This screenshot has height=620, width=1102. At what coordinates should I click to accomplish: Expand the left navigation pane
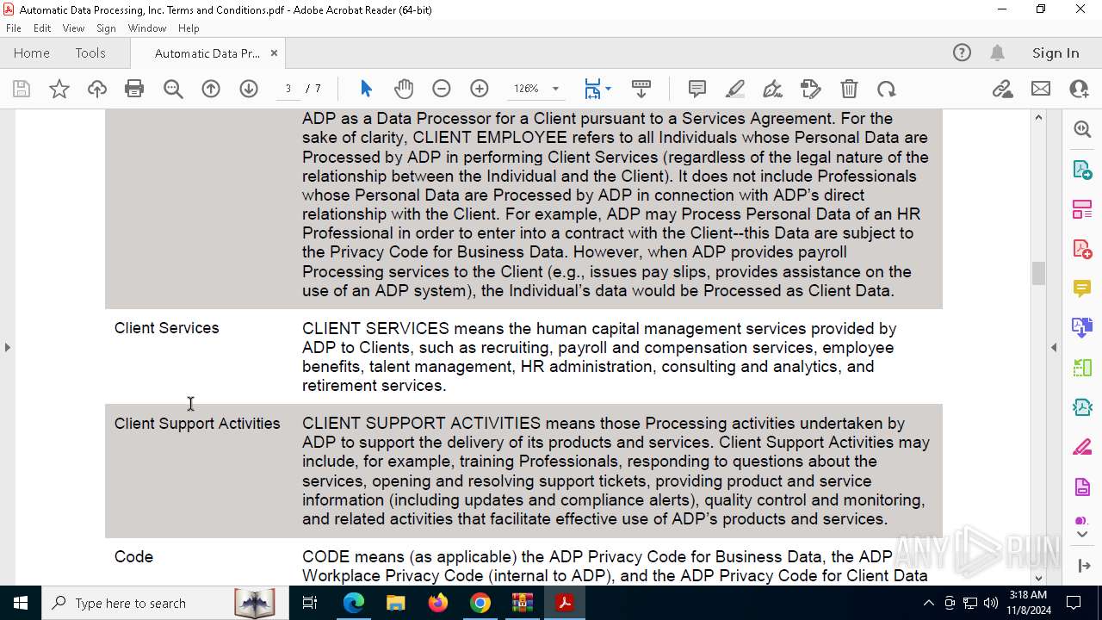tap(7, 347)
